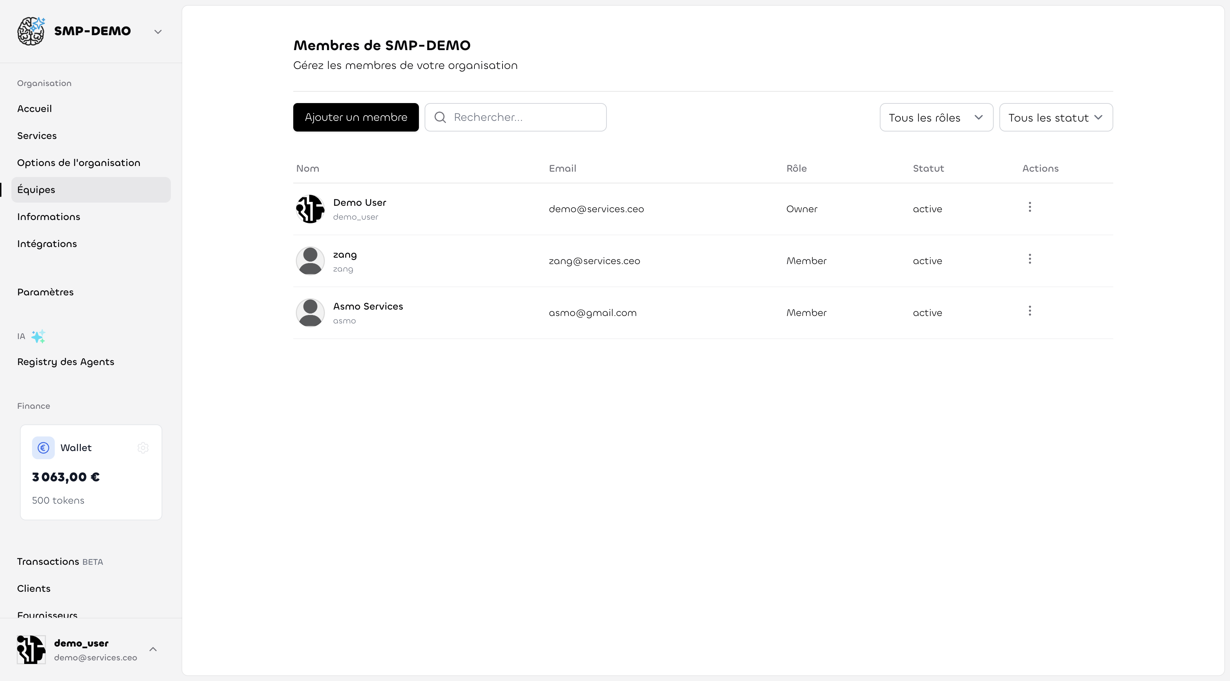1230x681 pixels.
Task: Expand the SMP-DEMO organisation switcher chevron
Action: tap(158, 32)
